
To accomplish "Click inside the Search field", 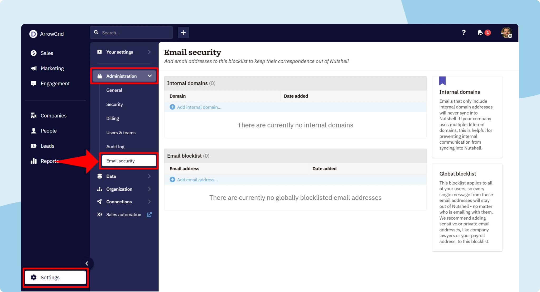I will pyautogui.click(x=131, y=32).
